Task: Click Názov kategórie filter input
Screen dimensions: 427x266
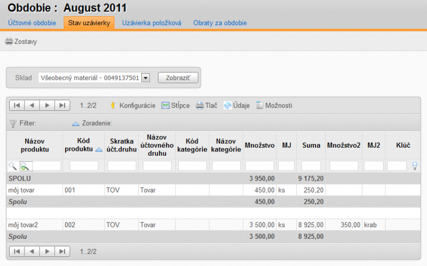Action: (226, 166)
